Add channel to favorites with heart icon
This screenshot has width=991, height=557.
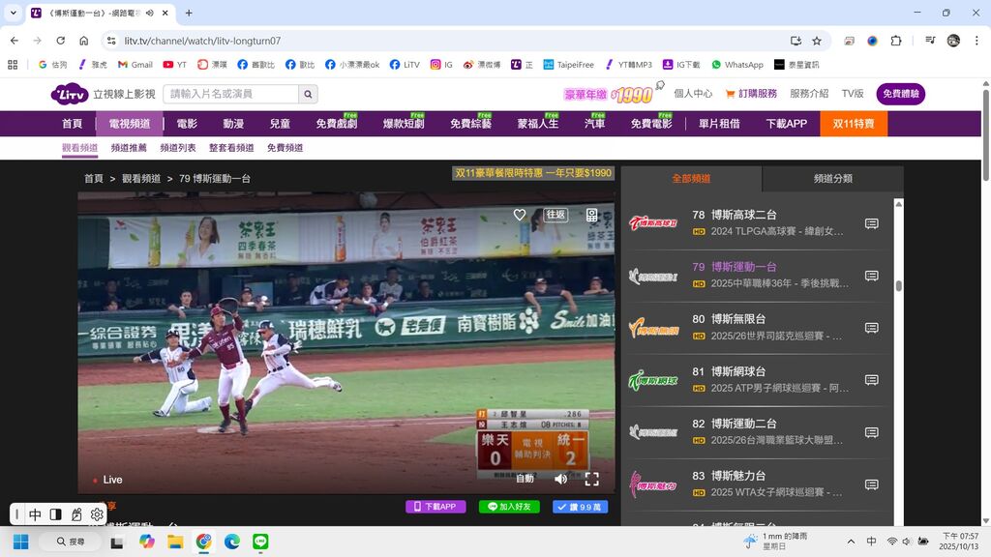pyautogui.click(x=520, y=215)
